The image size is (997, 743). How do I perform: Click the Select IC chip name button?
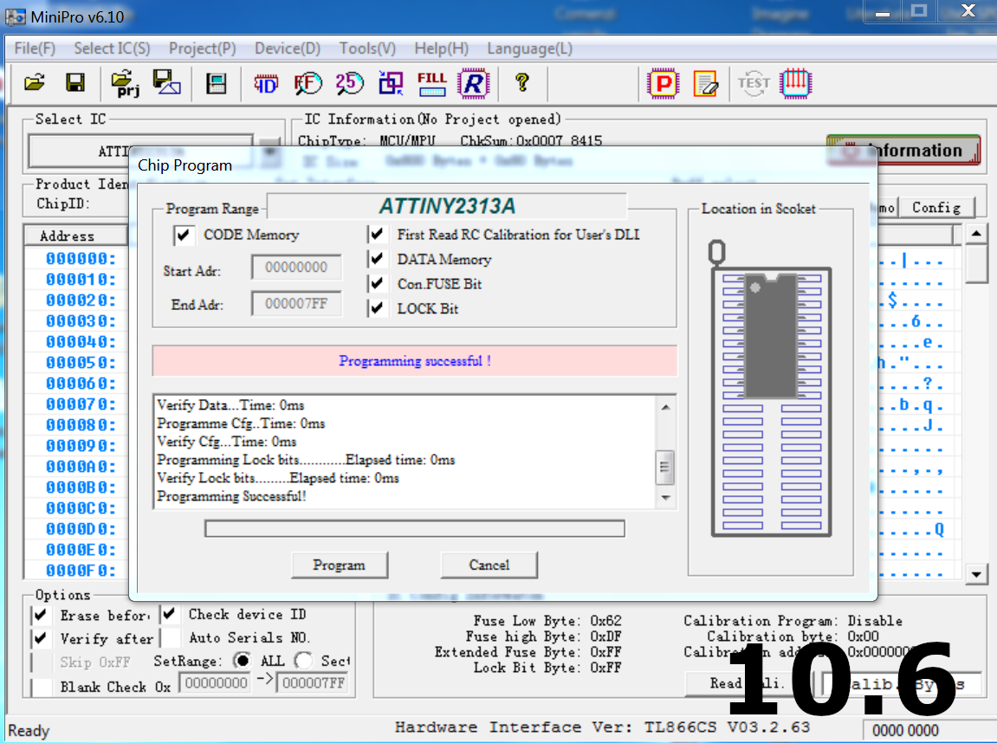(140, 152)
